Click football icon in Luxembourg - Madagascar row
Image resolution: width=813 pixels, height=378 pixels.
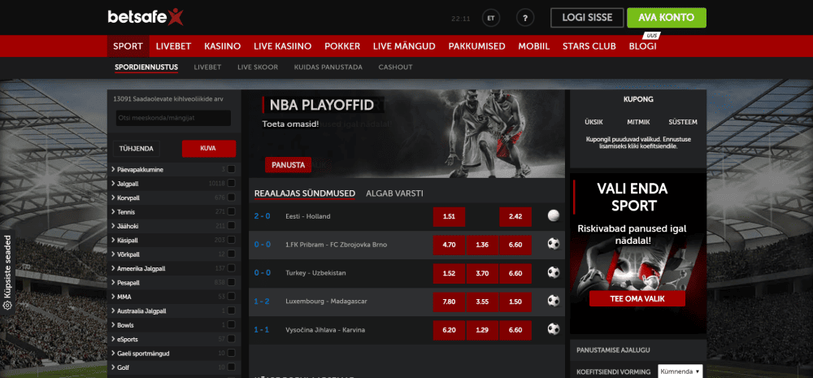click(554, 301)
